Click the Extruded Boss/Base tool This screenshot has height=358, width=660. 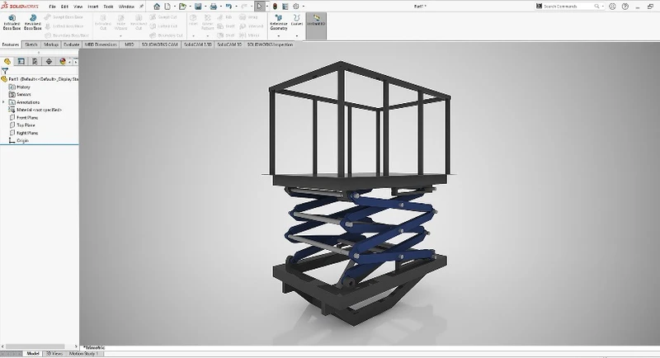coord(12,22)
